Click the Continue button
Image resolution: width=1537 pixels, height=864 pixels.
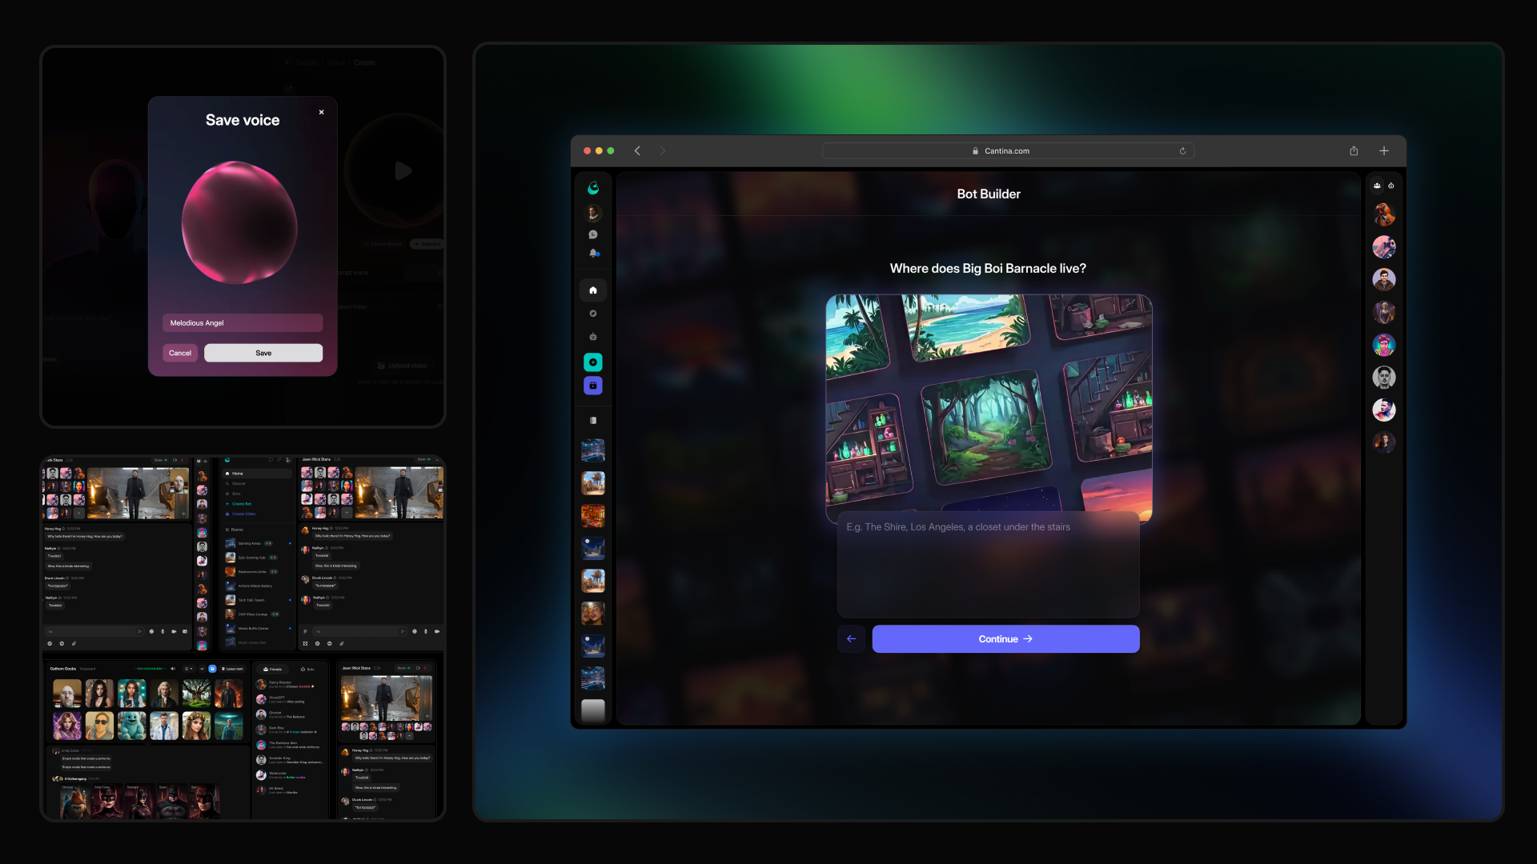(x=1005, y=639)
